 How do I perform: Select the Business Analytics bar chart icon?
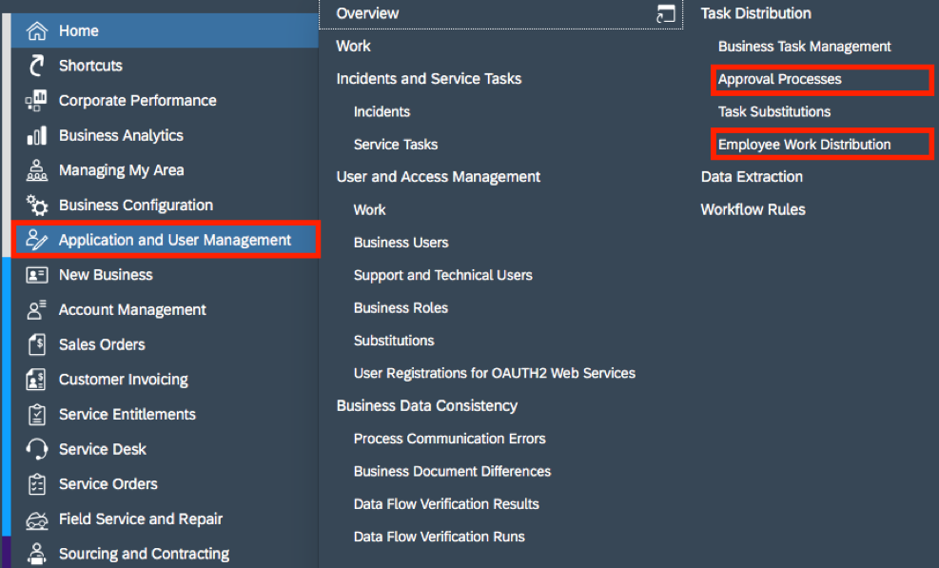click(x=36, y=135)
